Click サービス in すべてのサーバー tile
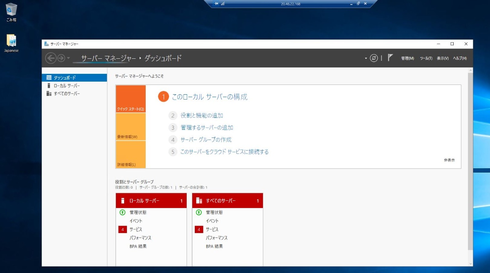This screenshot has height=273, width=490. tap(212, 229)
